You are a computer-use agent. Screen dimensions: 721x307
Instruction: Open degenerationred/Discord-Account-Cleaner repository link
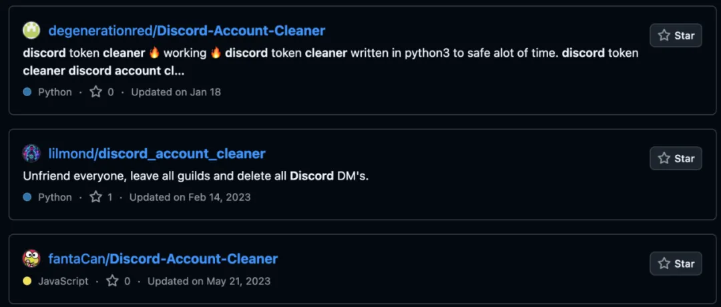point(187,31)
